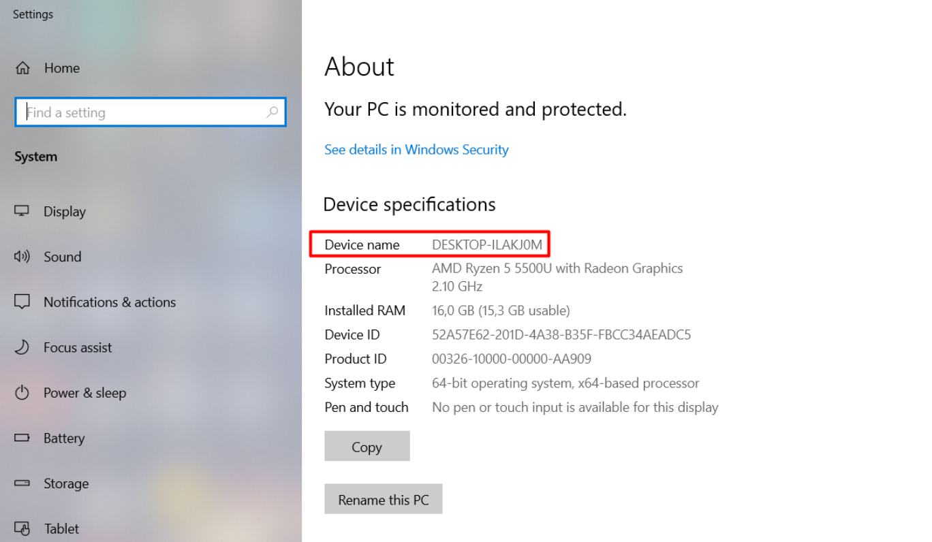
Task: Click the Notifications & actions icon
Action: pos(22,302)
